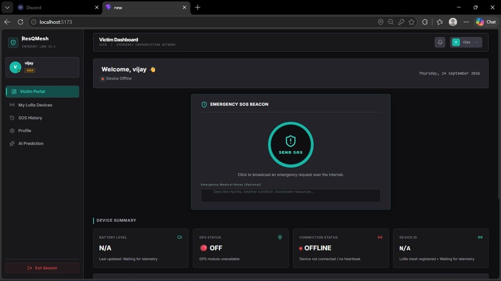501x281 pixels.
Task: Click the Device Offline status text
Action: pyautogui.click(x=119, y=78)
